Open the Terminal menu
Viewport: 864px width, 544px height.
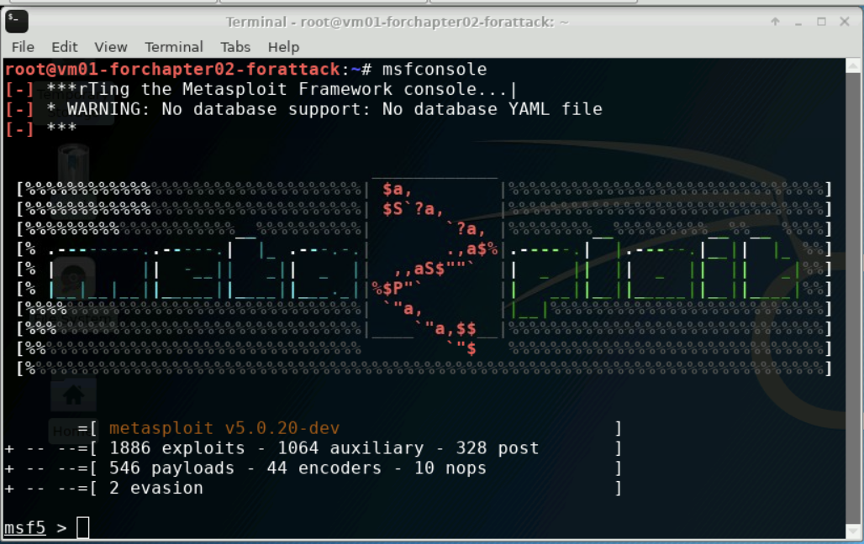point(174,47)
